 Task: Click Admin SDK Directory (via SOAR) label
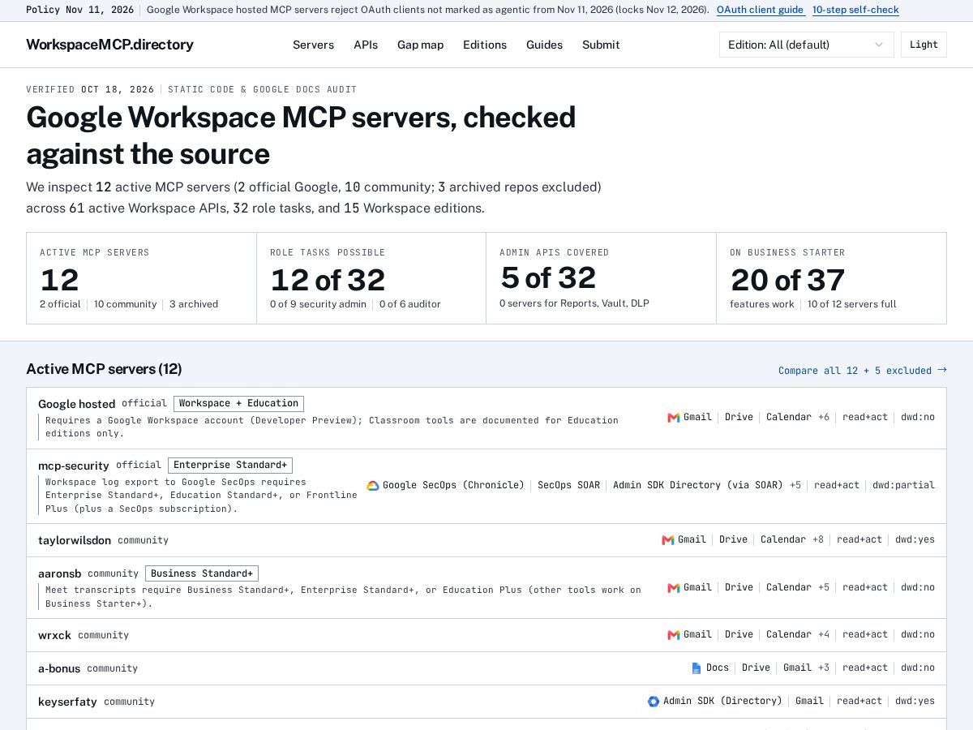698,485
